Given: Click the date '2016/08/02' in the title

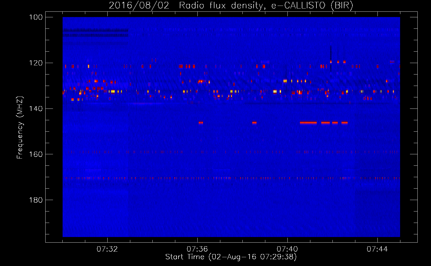Looking at the screenshot, I should [x=139, y=5].
